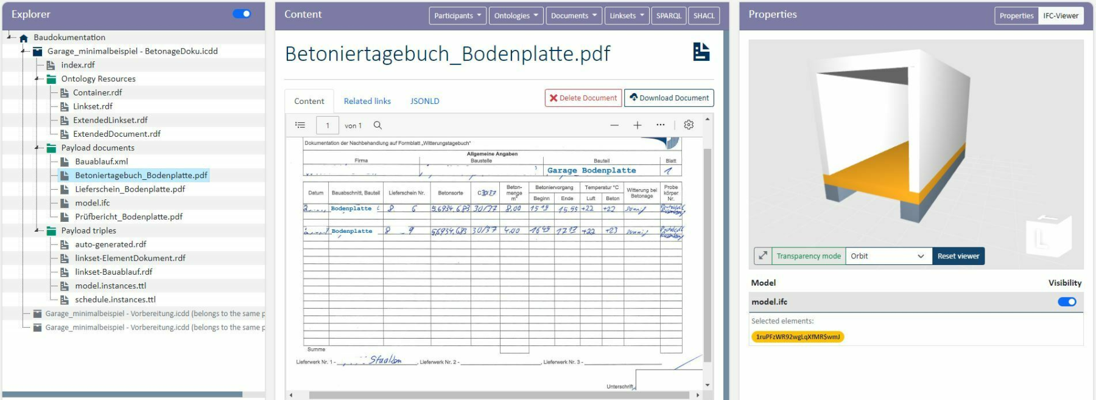This screenshot has height=400, width=1096.
Task: Open the Orbit navigation mode dropdown
Action: pyautogui.click(x=888, y=256)
